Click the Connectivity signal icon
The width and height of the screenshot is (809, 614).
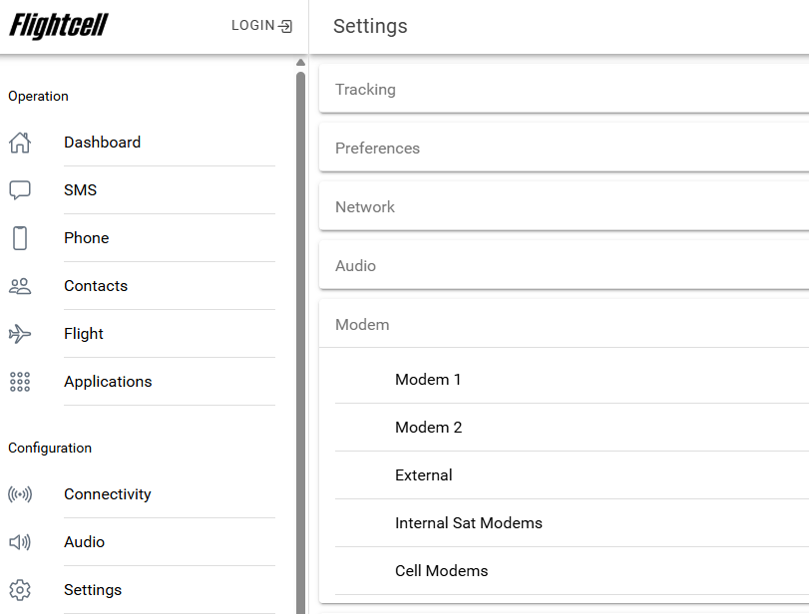coord(20,494)
